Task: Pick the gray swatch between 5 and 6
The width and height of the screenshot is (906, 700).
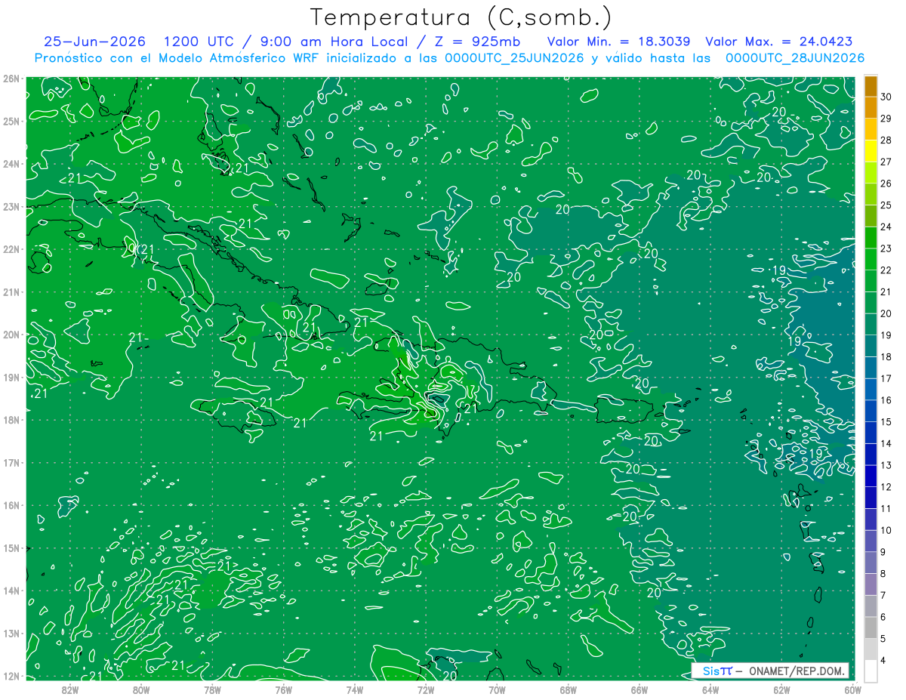Action: [871, 628]
